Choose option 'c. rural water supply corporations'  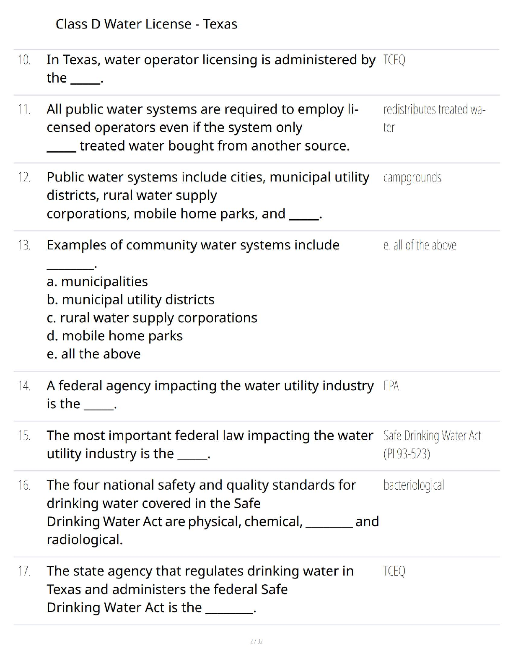(152, 318)
